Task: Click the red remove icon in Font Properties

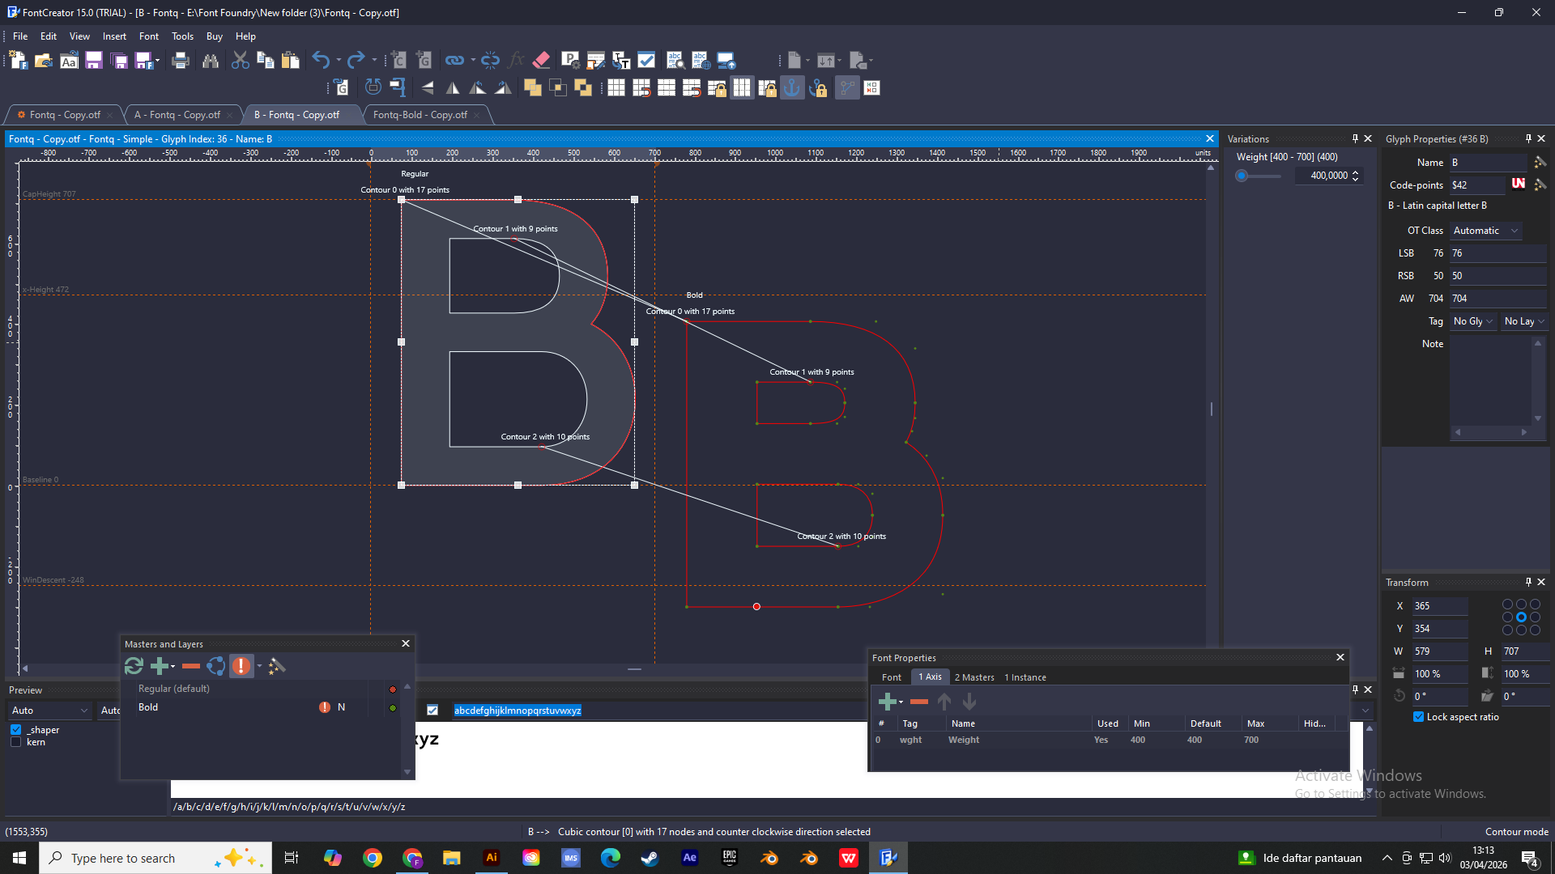Action: (x=918, y=702)
